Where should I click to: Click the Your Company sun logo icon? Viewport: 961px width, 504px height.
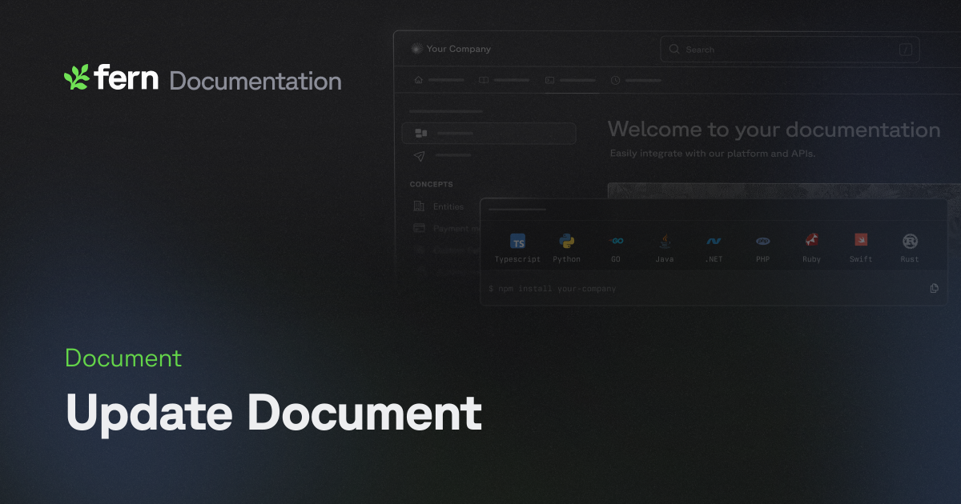(x=416, y=49)
